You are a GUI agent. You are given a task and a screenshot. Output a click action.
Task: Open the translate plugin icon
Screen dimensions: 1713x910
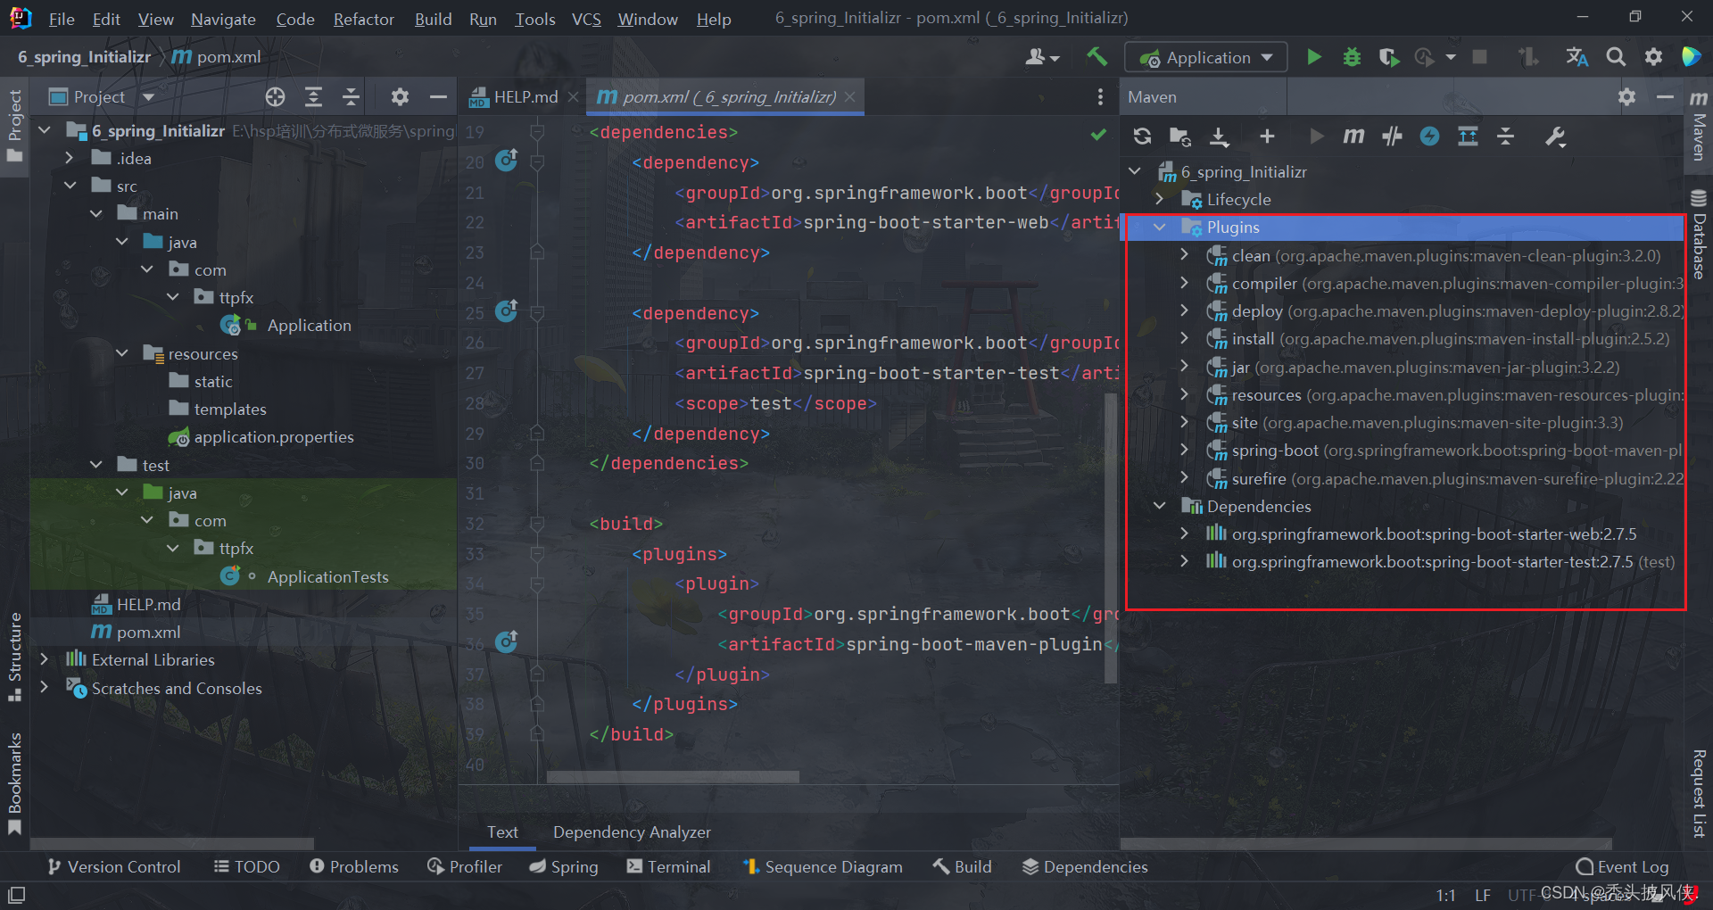[1576, 57]
